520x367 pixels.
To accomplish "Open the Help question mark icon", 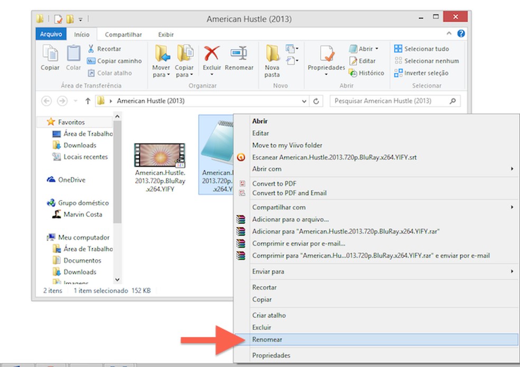I will tap(461, 33).
